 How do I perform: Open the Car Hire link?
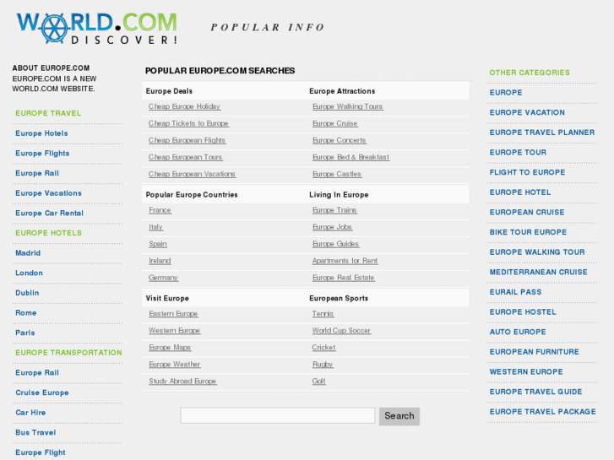pyautogui.click(x=30, y=413)
